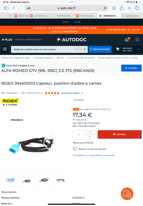Add product to wishlist heart icon
This screenshot has height=206, width=143.
[75, 149]
